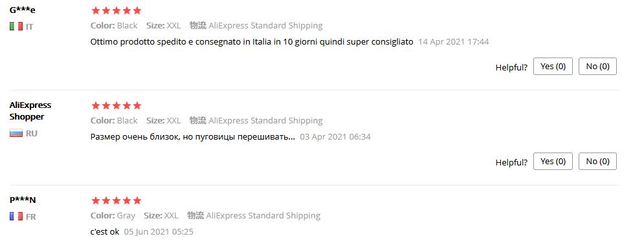This screenshot has width=633, height=243.
Task: Open the AliExpress Shopper reviewer name
Action: pyautogui.click(x=30, y=111)
